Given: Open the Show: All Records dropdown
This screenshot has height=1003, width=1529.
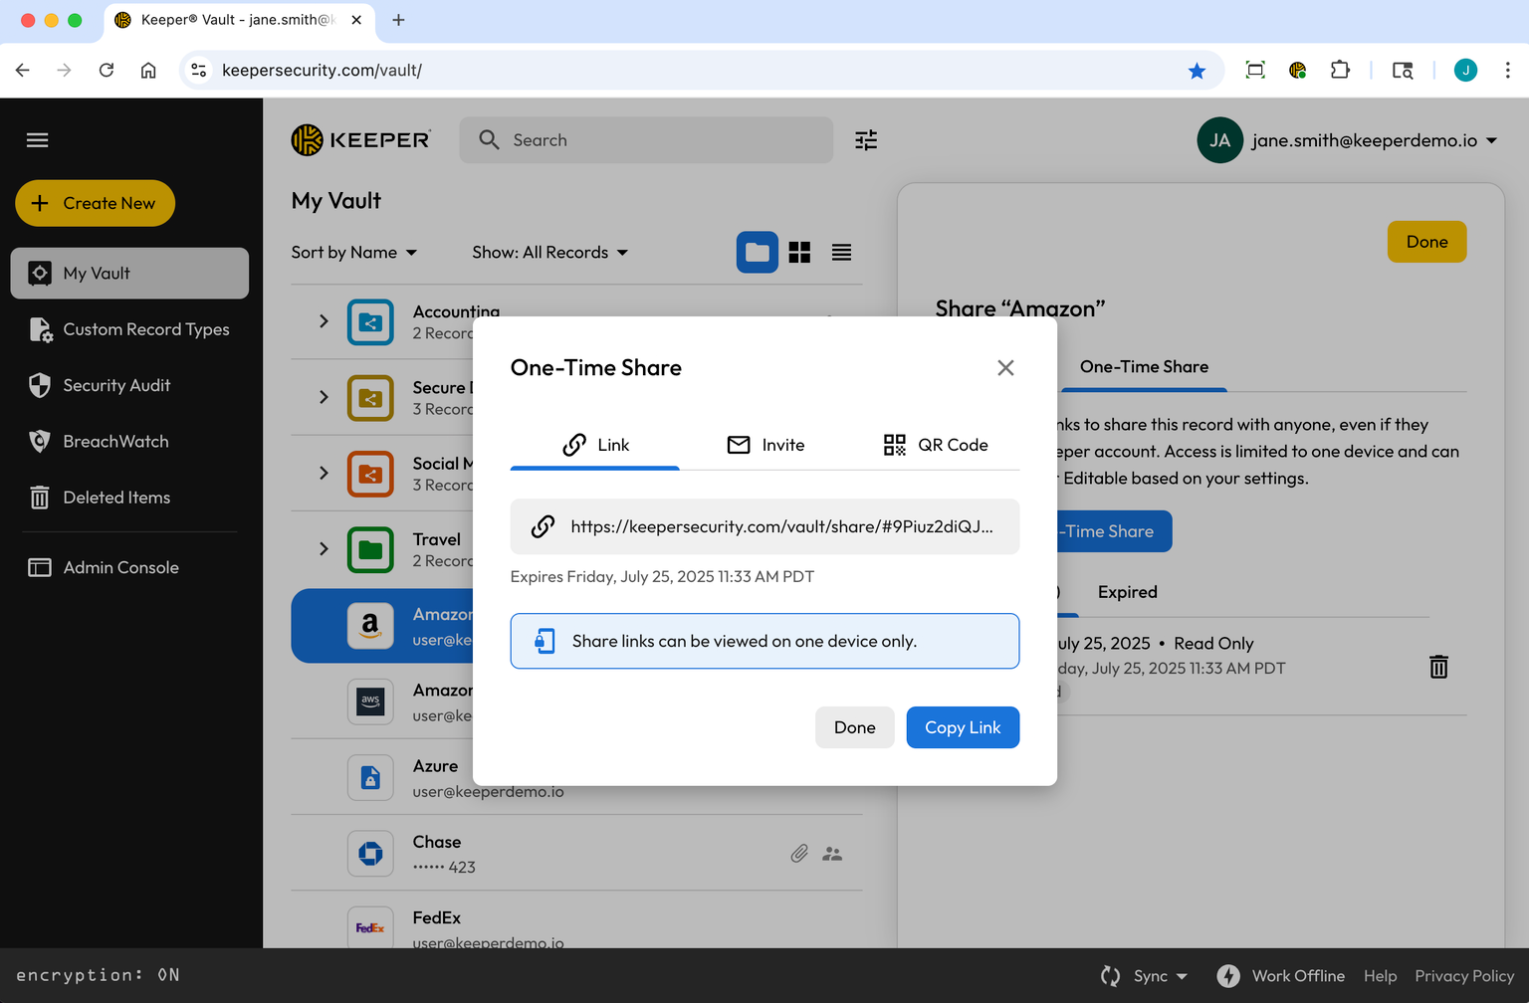Looking at the screenshot, I should pos(548,252).
